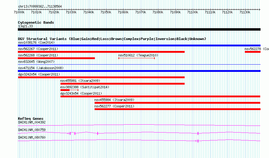Viewport: 269px width, 158px height.
Task: Select the arrow-tipped exon of DACH1 NM_080759
Action: pyautogui.click(x=69, y=133)
